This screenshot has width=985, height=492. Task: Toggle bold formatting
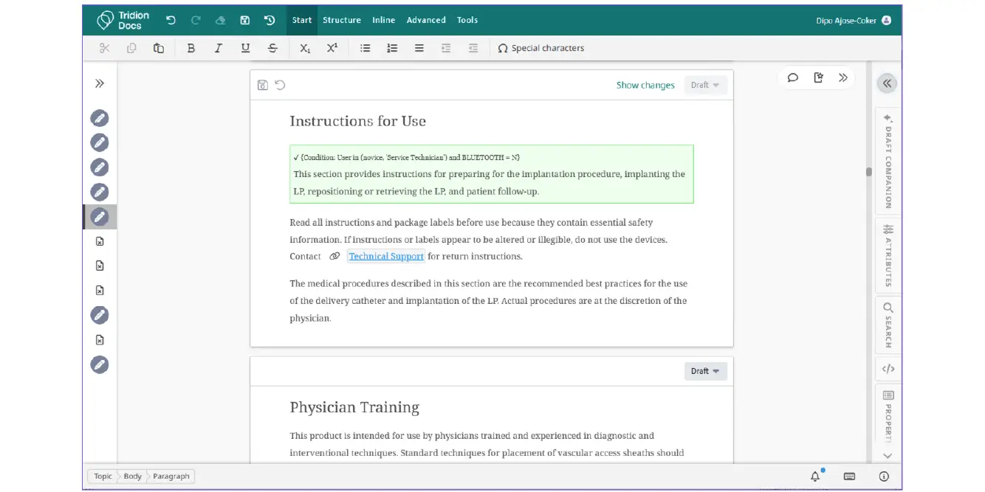click(191, 48)
